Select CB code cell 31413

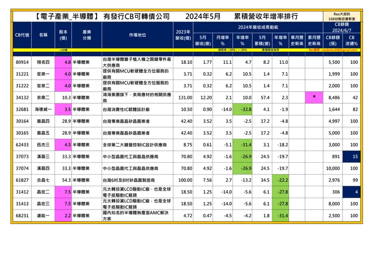(22, 204)
